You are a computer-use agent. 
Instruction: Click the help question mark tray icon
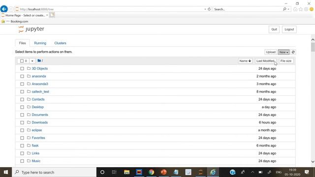[233, 172]
